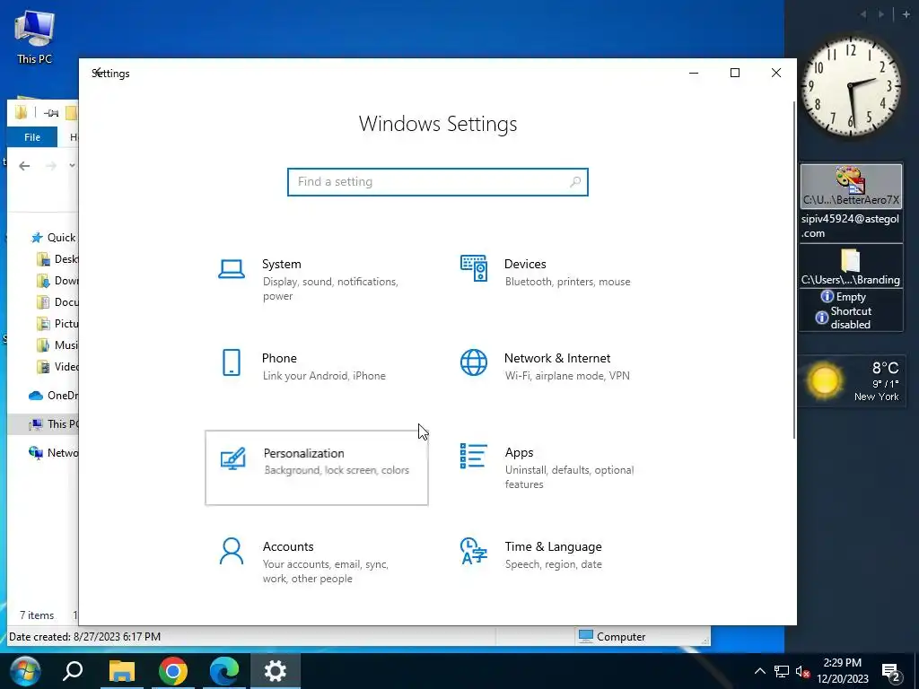This screenshot has height=689, width=919.
Task: Click the muted volume tray icon
Action: coord(802,671)
